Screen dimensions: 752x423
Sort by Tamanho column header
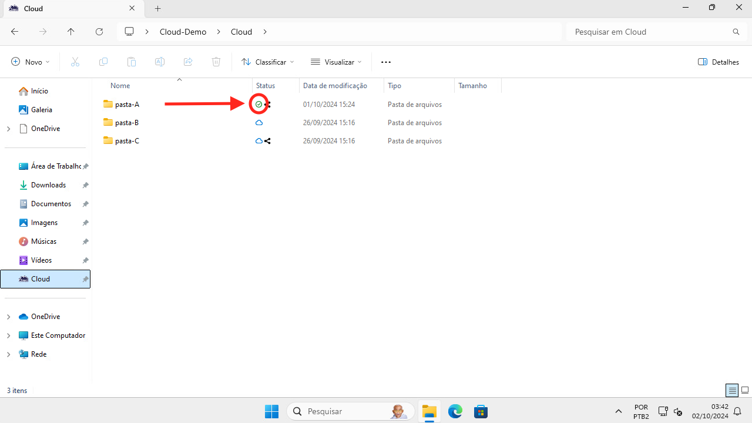[473, 86]
